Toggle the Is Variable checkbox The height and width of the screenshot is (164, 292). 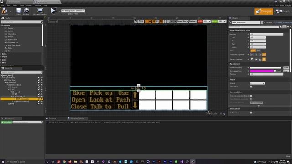[262, 22]
